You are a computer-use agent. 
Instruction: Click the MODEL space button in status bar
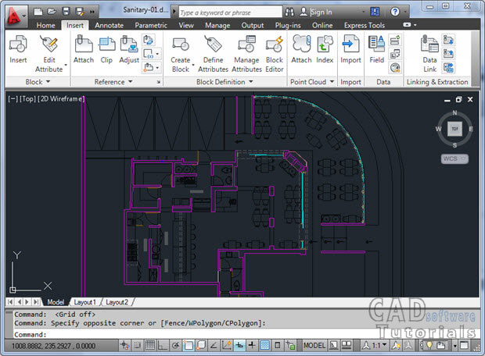click(x=314, y=345)
